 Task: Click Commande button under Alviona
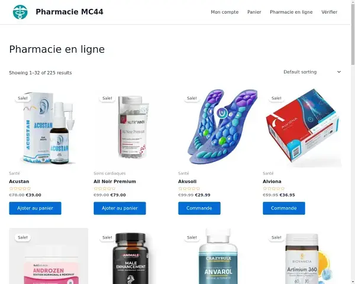point(284,208)
